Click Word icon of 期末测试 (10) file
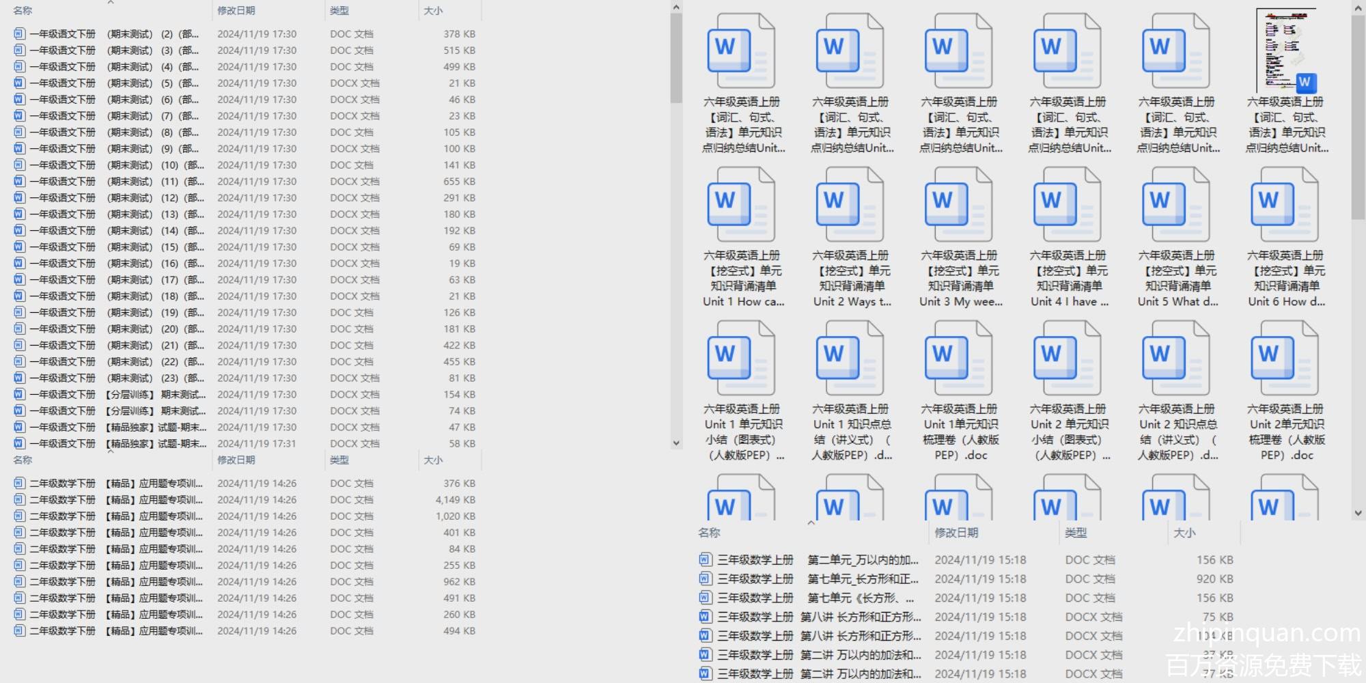The height and width of the screenshot is (683, 1366). pyautogui.click(x=19, y=165)
